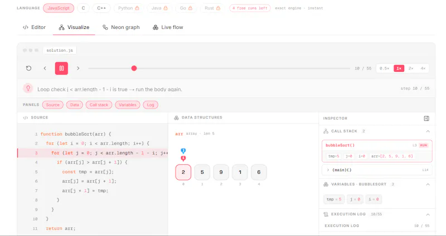Toggle the Source panel chip

53,105
